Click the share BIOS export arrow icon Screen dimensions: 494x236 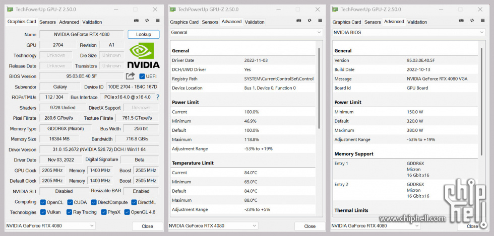[x=130, y=76]
